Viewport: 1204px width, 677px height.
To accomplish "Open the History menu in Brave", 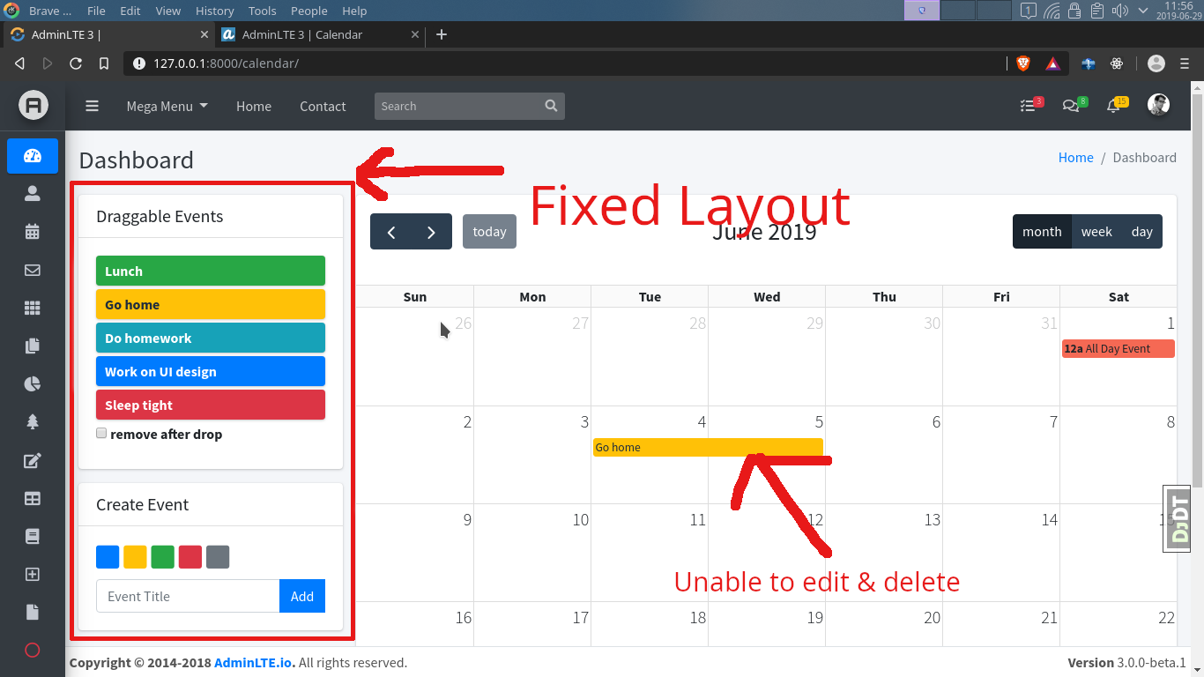I will click(x=214, y=11).
